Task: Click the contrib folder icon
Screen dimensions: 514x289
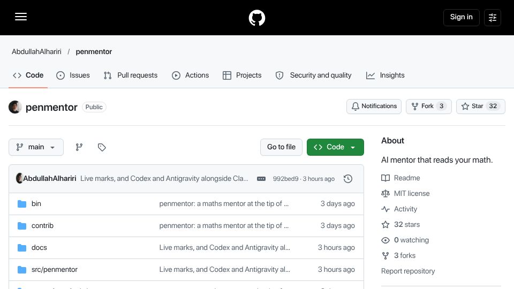Action: coord(22,226)
